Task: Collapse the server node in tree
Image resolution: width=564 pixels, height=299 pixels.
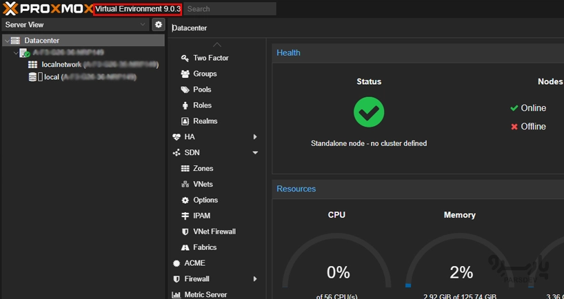Action: (x=16, y=53)
